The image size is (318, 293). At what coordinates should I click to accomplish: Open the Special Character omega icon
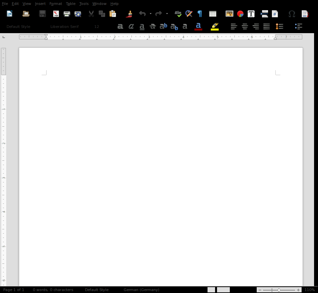[291, 14]
